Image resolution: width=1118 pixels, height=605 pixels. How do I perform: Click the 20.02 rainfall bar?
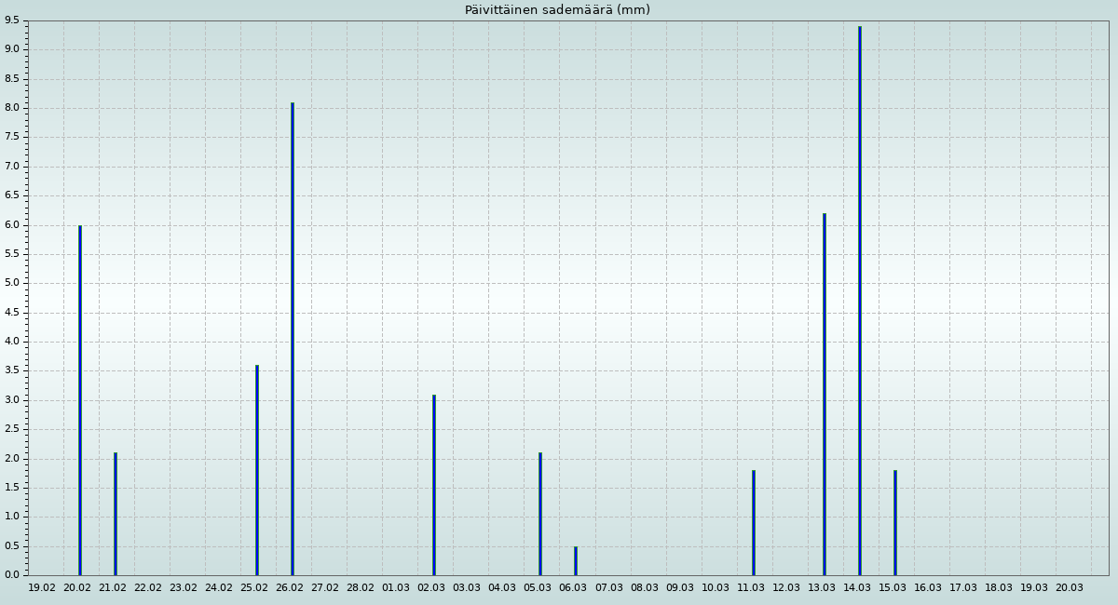tap(80, 400)
